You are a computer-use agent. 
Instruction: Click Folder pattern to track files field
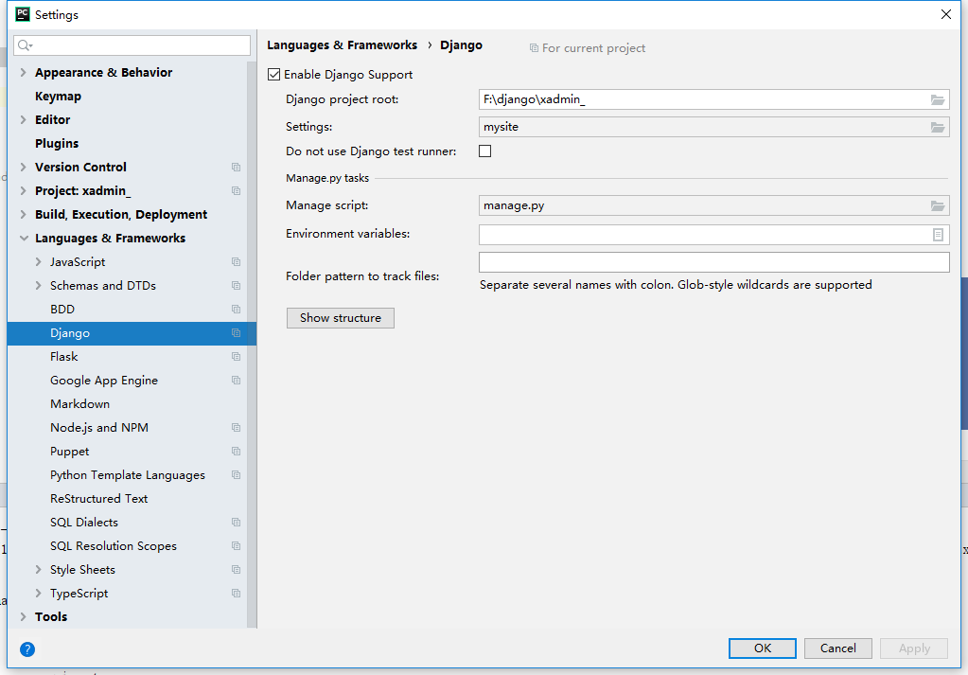click(714, 262)
